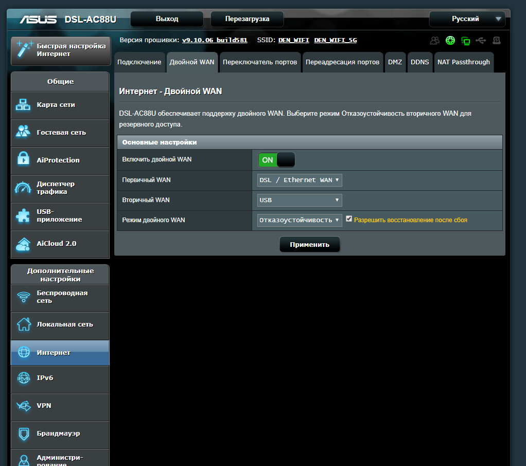Click the VPN arrows icon
The image size is (526, 466).
click(24, 406)
